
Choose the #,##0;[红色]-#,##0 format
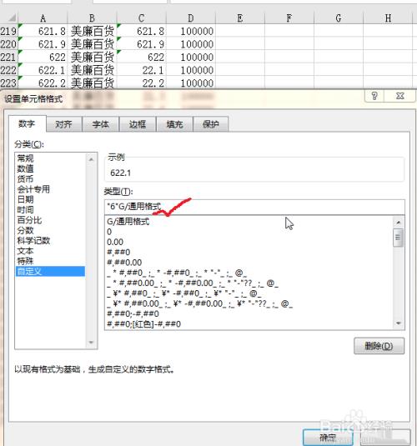coord(249,323)
